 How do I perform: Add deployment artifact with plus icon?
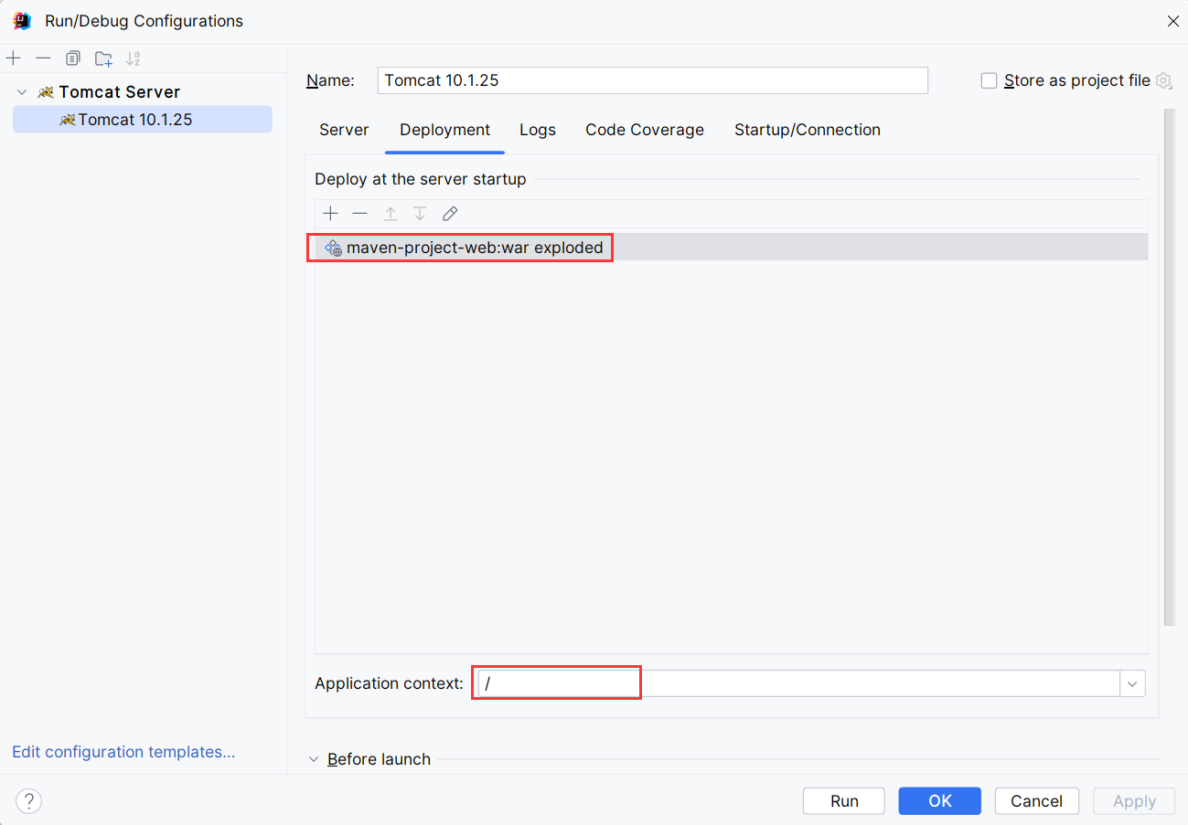click(331, 214)
